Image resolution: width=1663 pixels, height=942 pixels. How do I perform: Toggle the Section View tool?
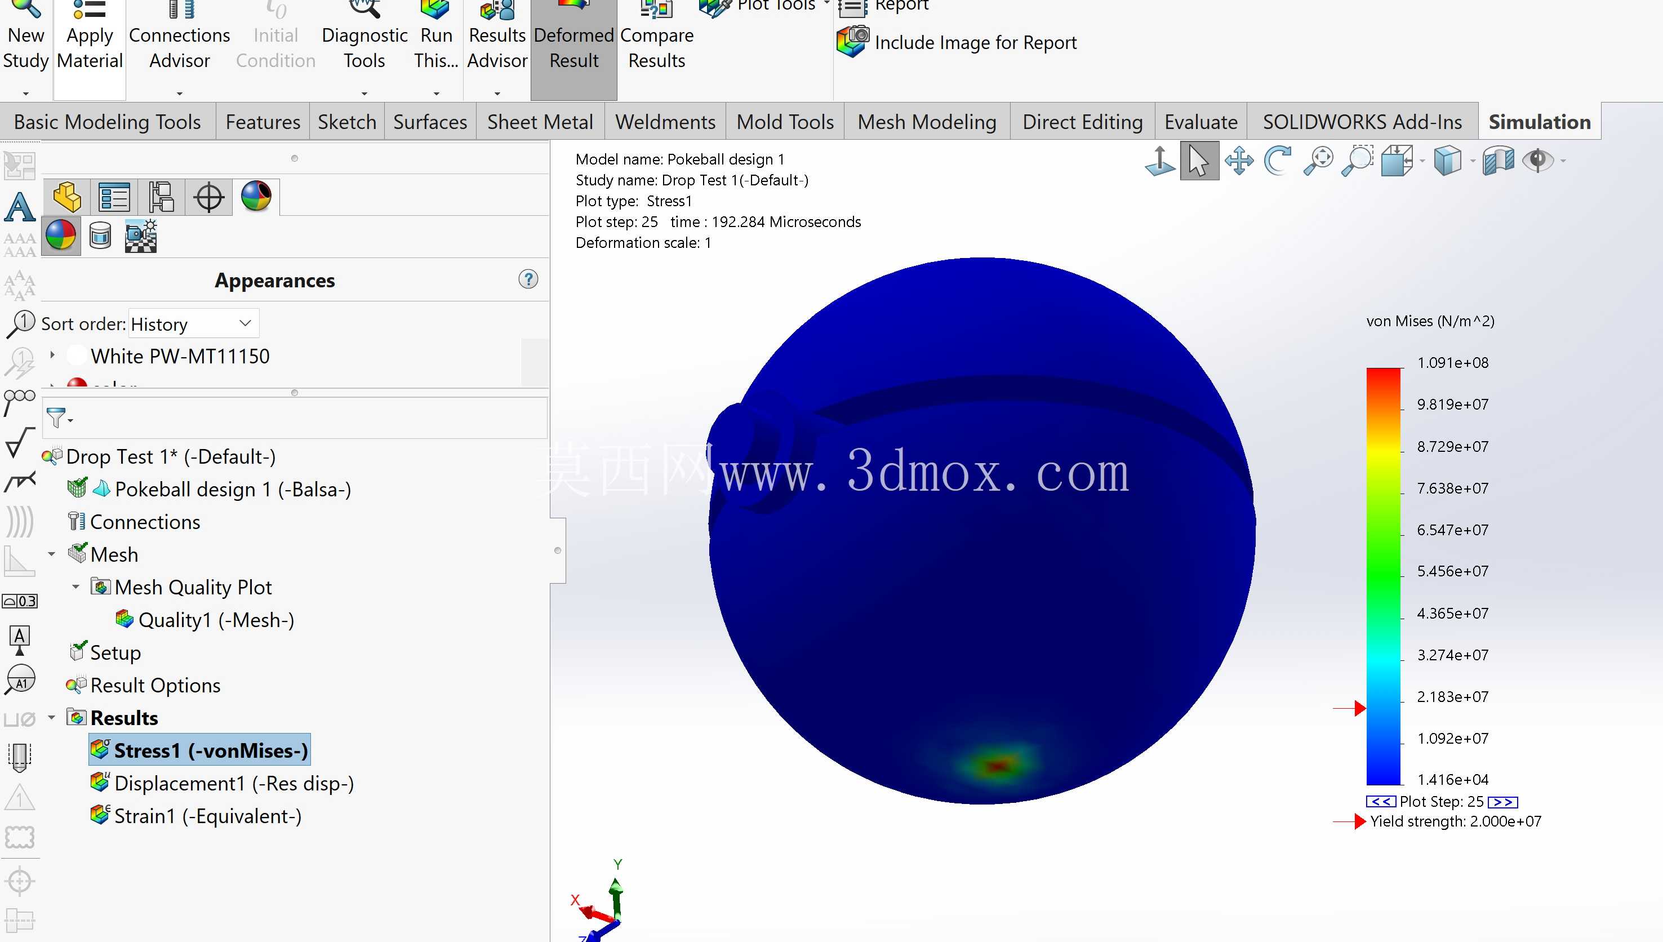click(1498, 161)
